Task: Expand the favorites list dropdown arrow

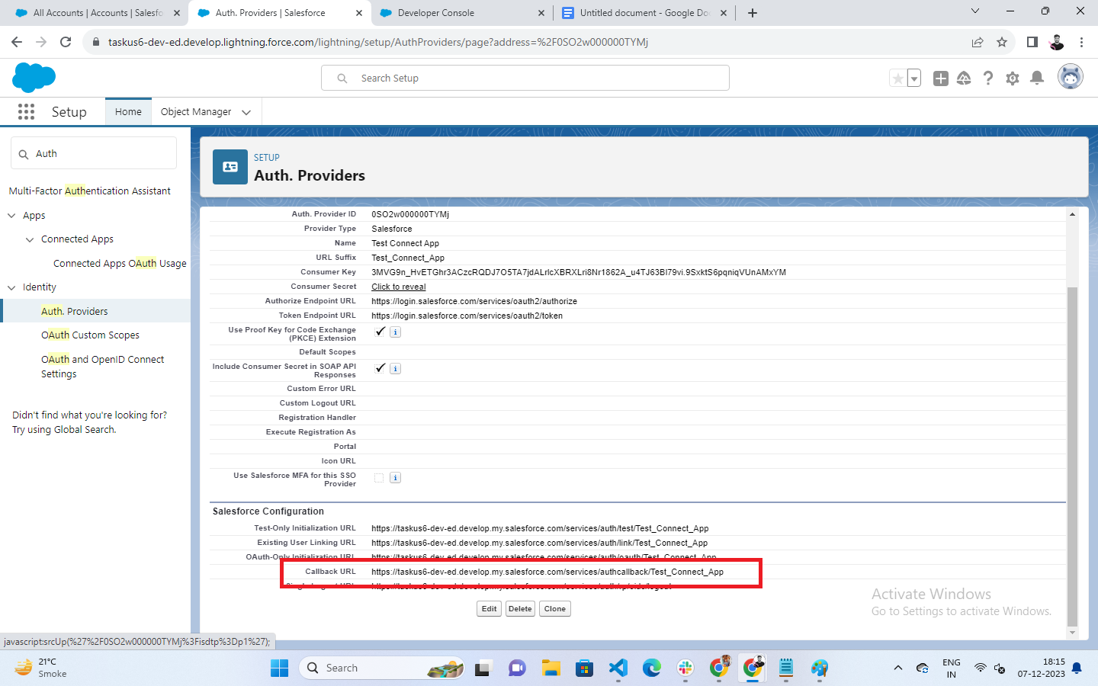Action: tap(914, 79)
